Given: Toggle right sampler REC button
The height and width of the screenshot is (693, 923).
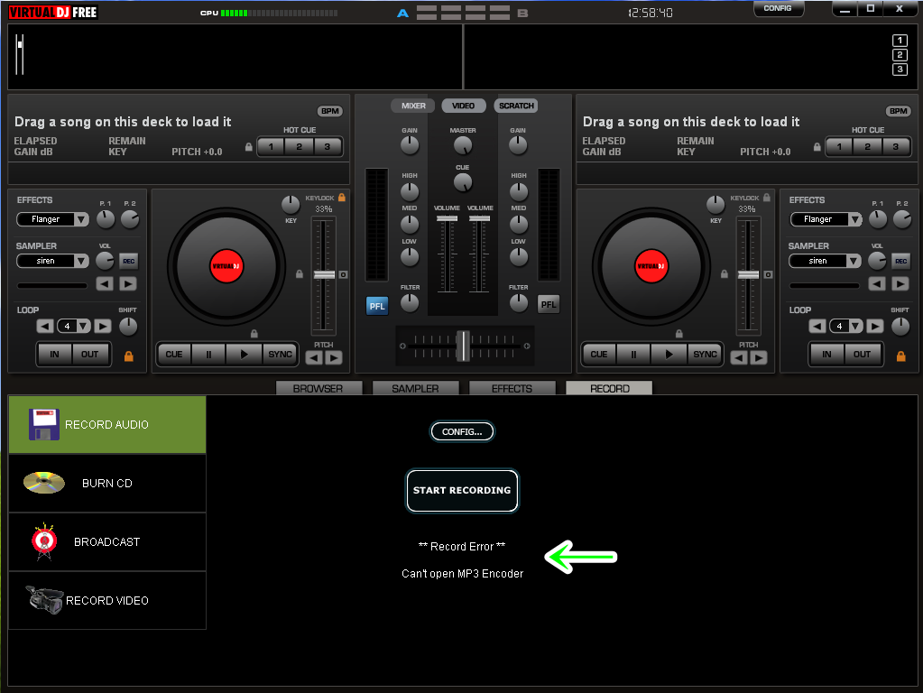Looking at the screenshot, I should click(900, 261).
